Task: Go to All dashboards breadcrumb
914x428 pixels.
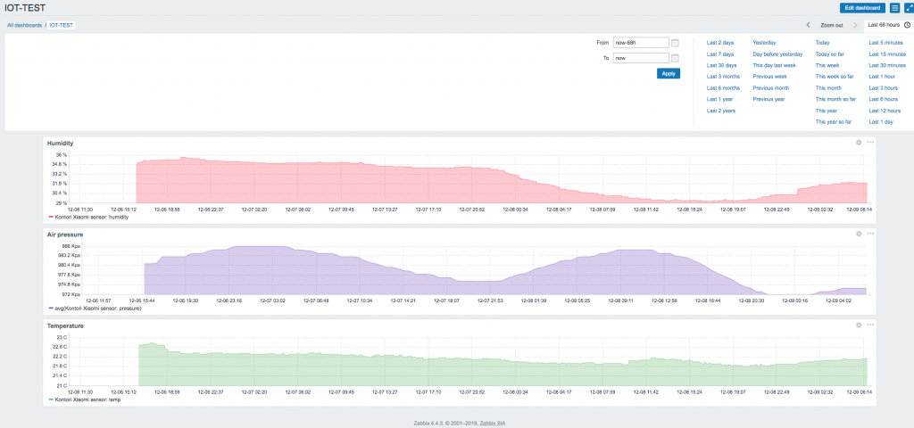Action: click(x=24, y=26)
